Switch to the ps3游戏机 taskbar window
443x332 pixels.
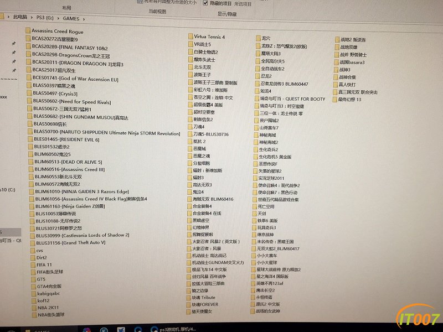click(x=173, y=329)
